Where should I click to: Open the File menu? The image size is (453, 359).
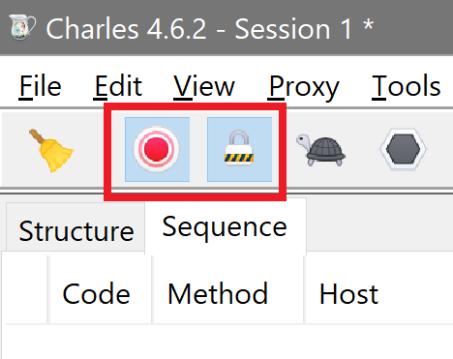click(x=40, y=86)
